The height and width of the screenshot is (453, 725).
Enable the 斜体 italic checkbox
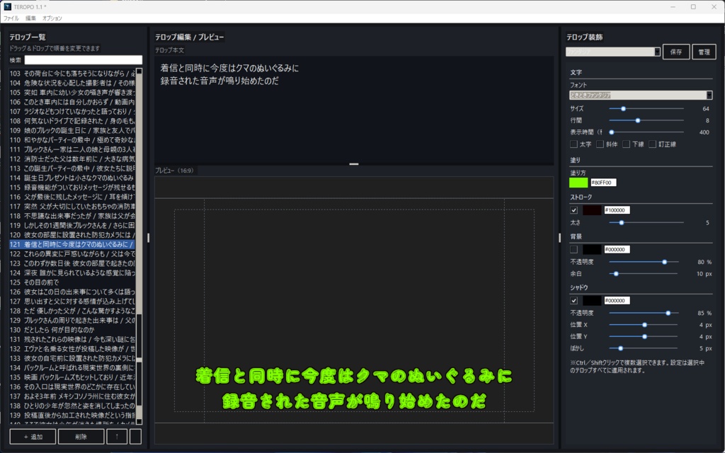pos(600,144)
